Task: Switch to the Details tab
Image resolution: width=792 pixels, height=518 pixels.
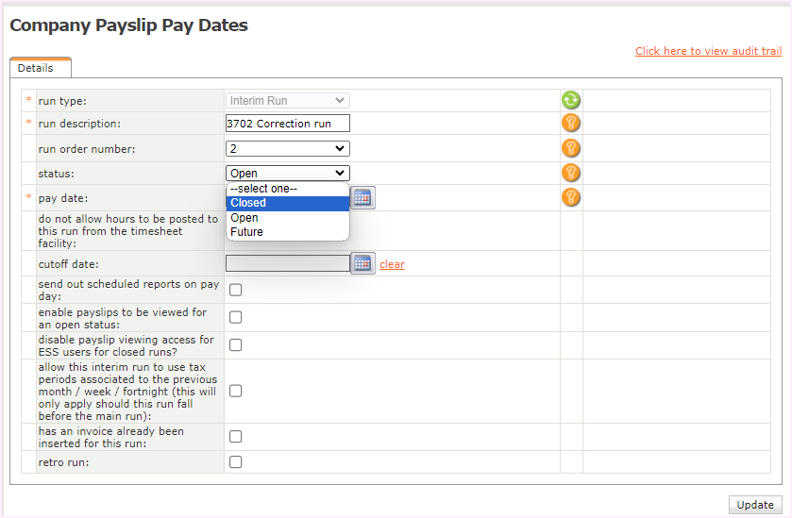Action: [x=36, y=68]
